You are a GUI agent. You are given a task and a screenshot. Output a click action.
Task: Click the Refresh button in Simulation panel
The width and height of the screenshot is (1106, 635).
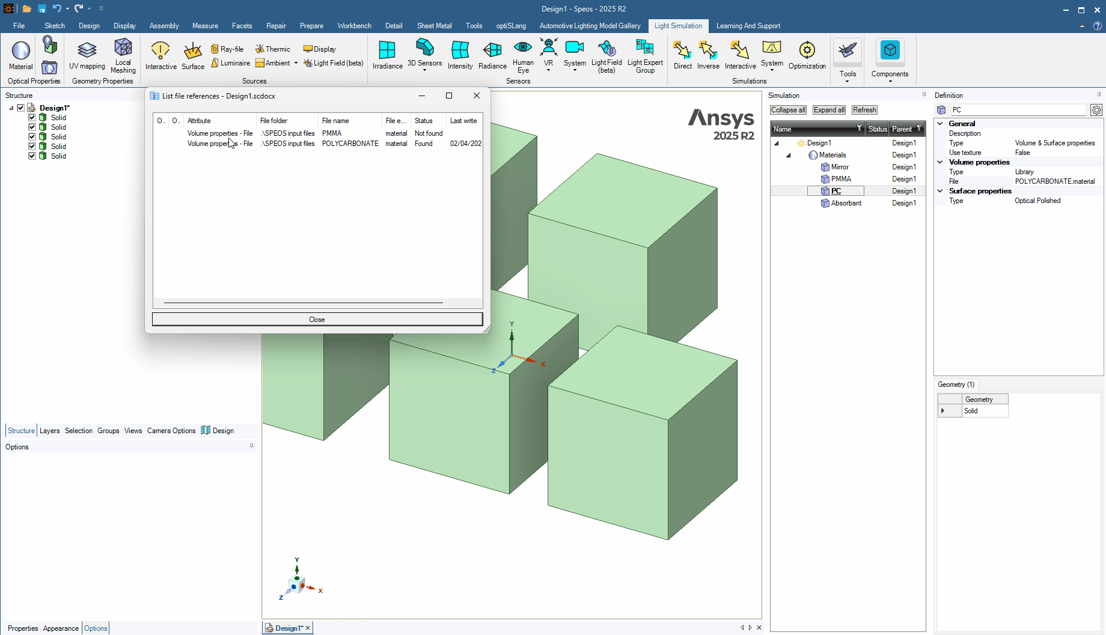pyautogui.click(x=864, y=110)
